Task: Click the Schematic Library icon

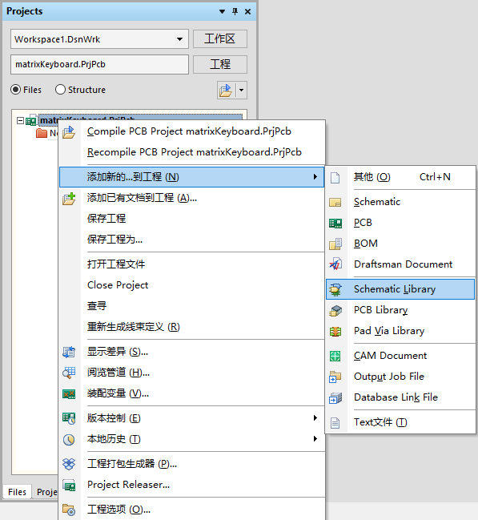Action: tap(335, 289)
